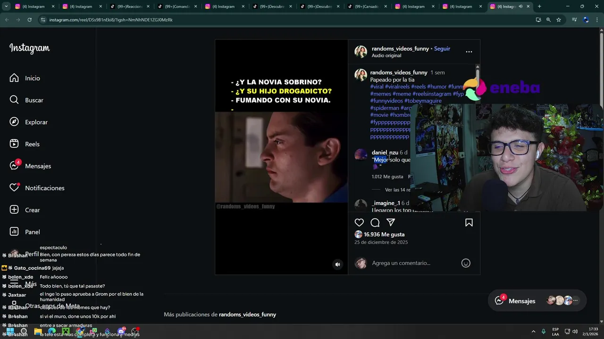604x339 pixels.
Task: View site information icon in address bar
Action: (x=43, y=20)
